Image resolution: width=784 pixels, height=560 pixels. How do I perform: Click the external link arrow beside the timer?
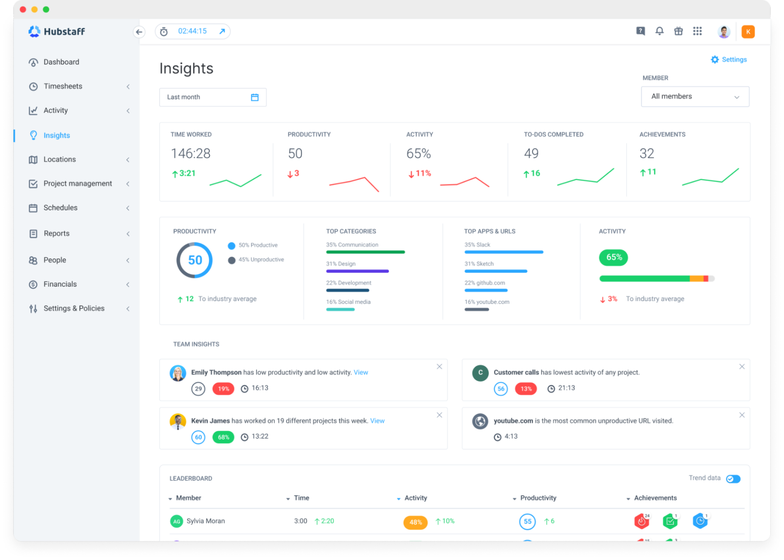click(x=222, y=31)
